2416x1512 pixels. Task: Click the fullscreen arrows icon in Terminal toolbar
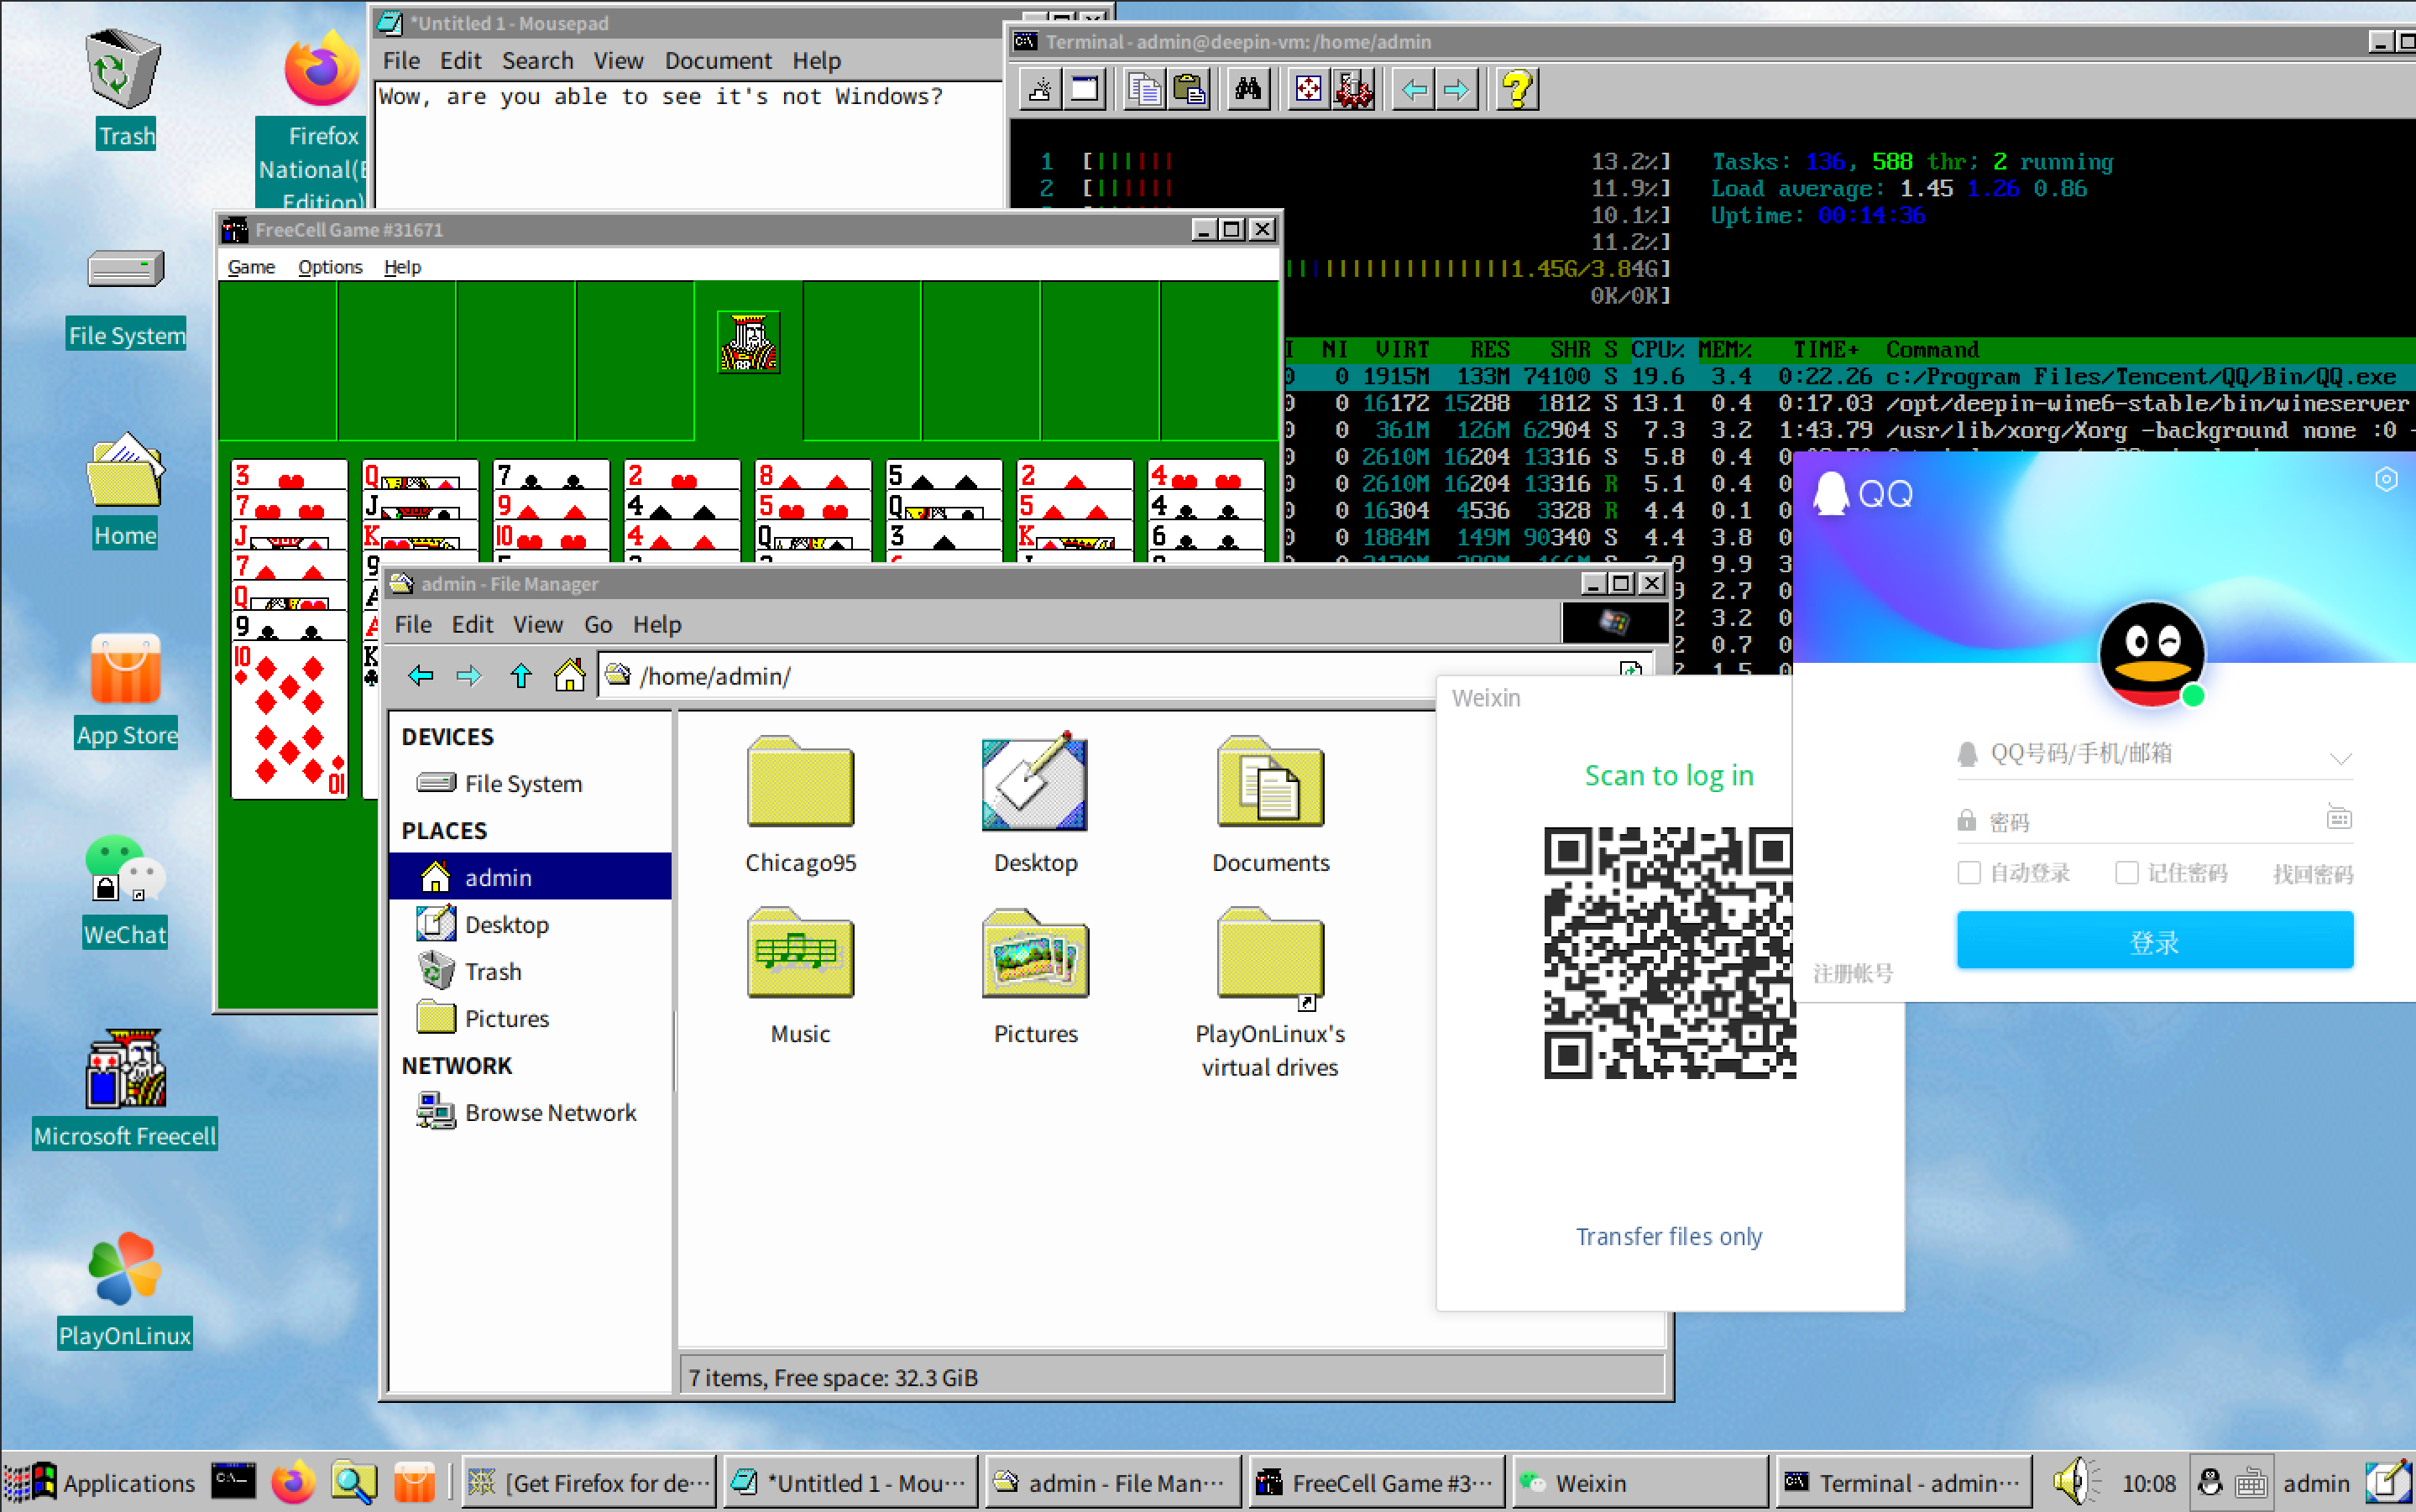click(1309, 90)
